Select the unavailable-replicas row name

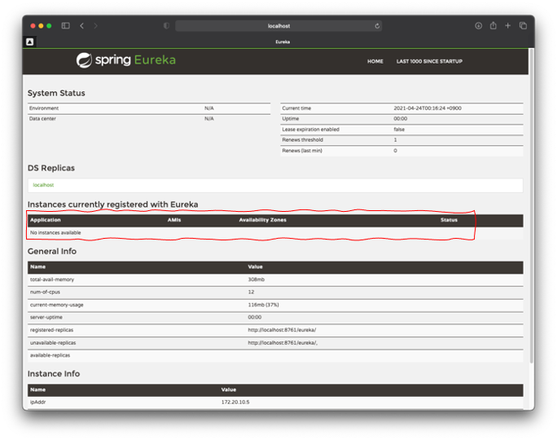point(53,343)
